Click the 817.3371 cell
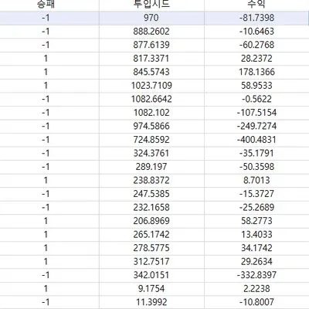The height and width of the screenshot is (309, 309). (x=151, y=59)
